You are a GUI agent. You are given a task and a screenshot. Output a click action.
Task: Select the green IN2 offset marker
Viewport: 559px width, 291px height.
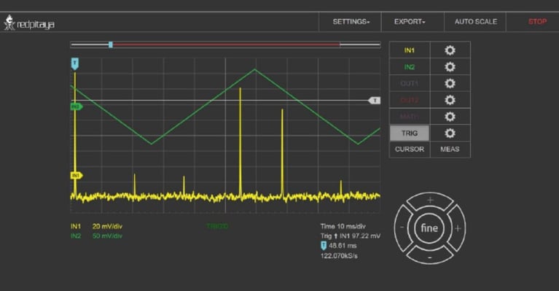coord(77,106)
